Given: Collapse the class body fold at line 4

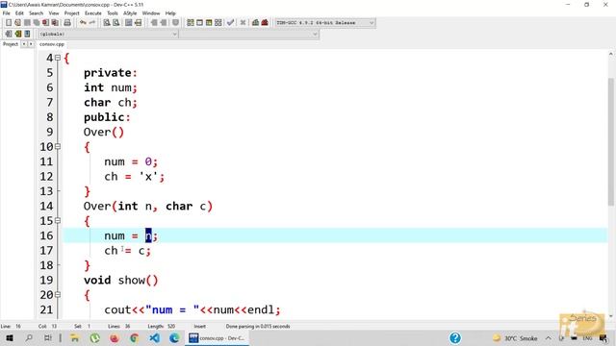Looking at the screenshot, I should [58, 58].
